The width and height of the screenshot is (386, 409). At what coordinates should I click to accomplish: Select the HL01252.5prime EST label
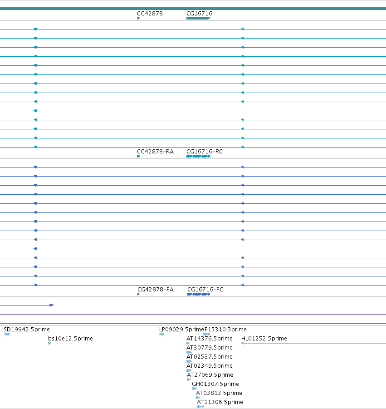264,339
